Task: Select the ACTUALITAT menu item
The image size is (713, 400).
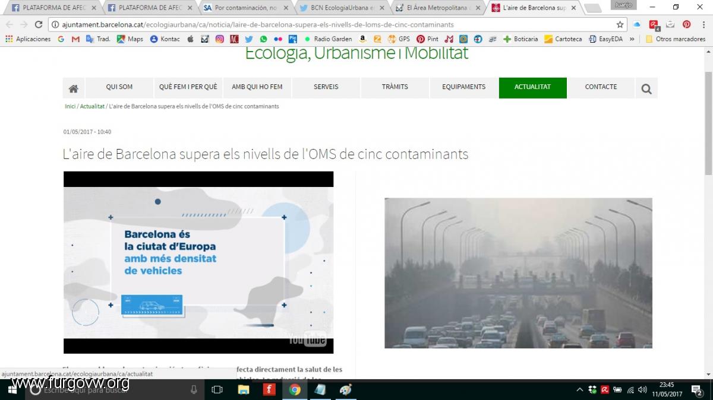Action: coord(533,87)
